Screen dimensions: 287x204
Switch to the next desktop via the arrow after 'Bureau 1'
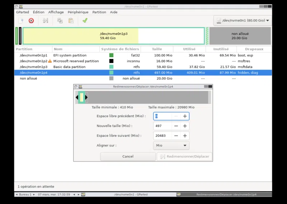pos(35,194)
